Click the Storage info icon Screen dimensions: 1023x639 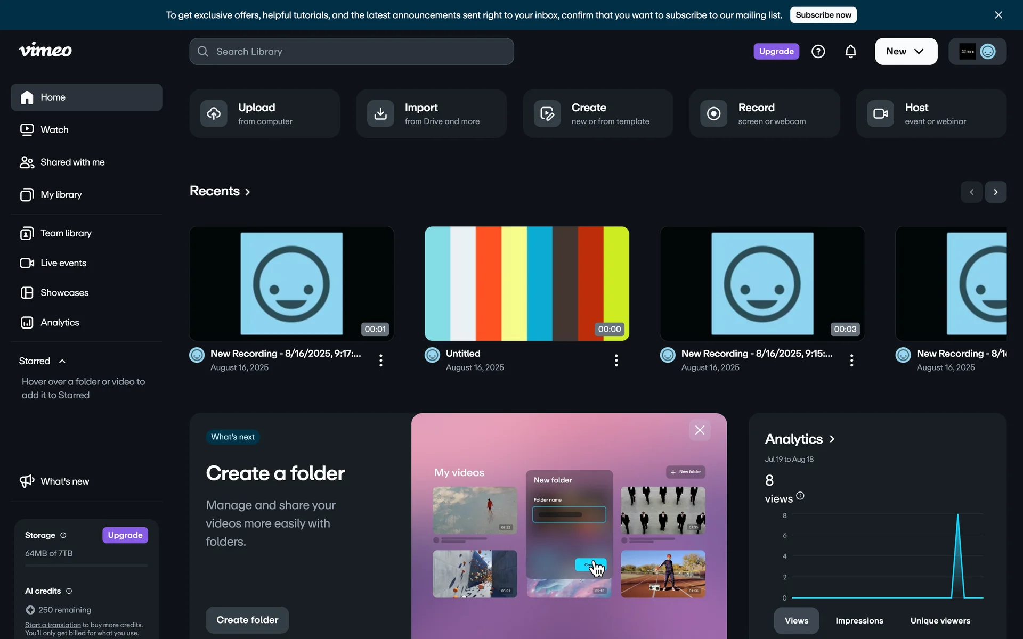click(x=63, y=535)
